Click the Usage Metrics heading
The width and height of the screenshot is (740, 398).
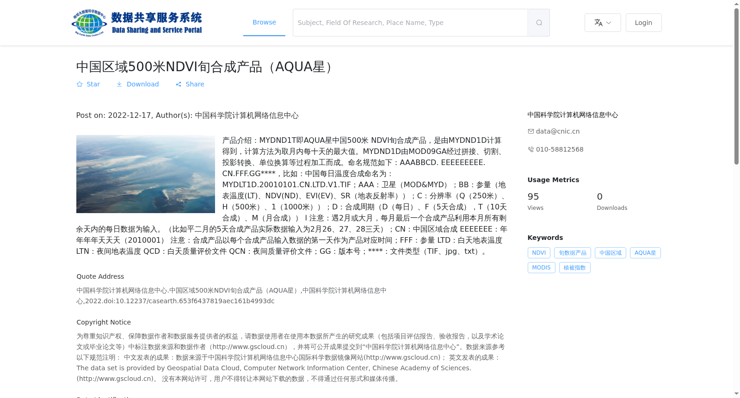click(553, 180)
